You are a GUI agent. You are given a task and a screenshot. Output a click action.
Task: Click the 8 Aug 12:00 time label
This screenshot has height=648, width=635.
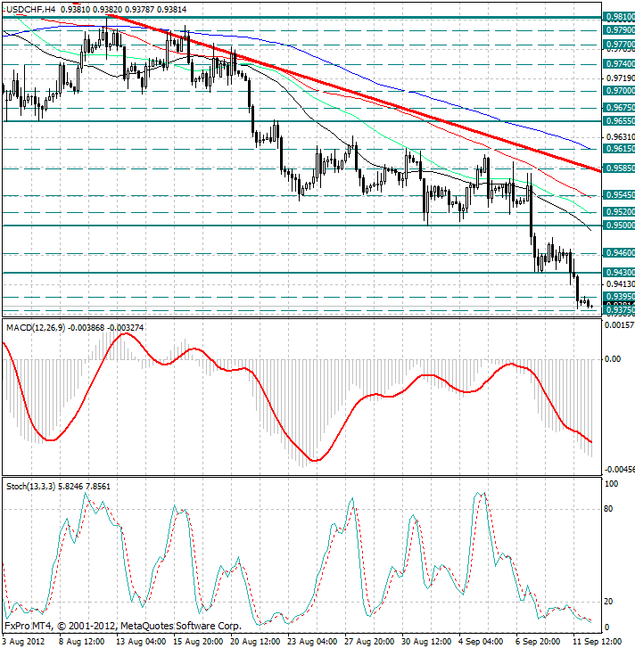point(81,642)
